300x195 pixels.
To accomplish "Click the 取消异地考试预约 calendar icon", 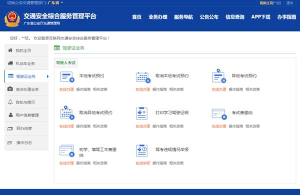I will point(67,112).
